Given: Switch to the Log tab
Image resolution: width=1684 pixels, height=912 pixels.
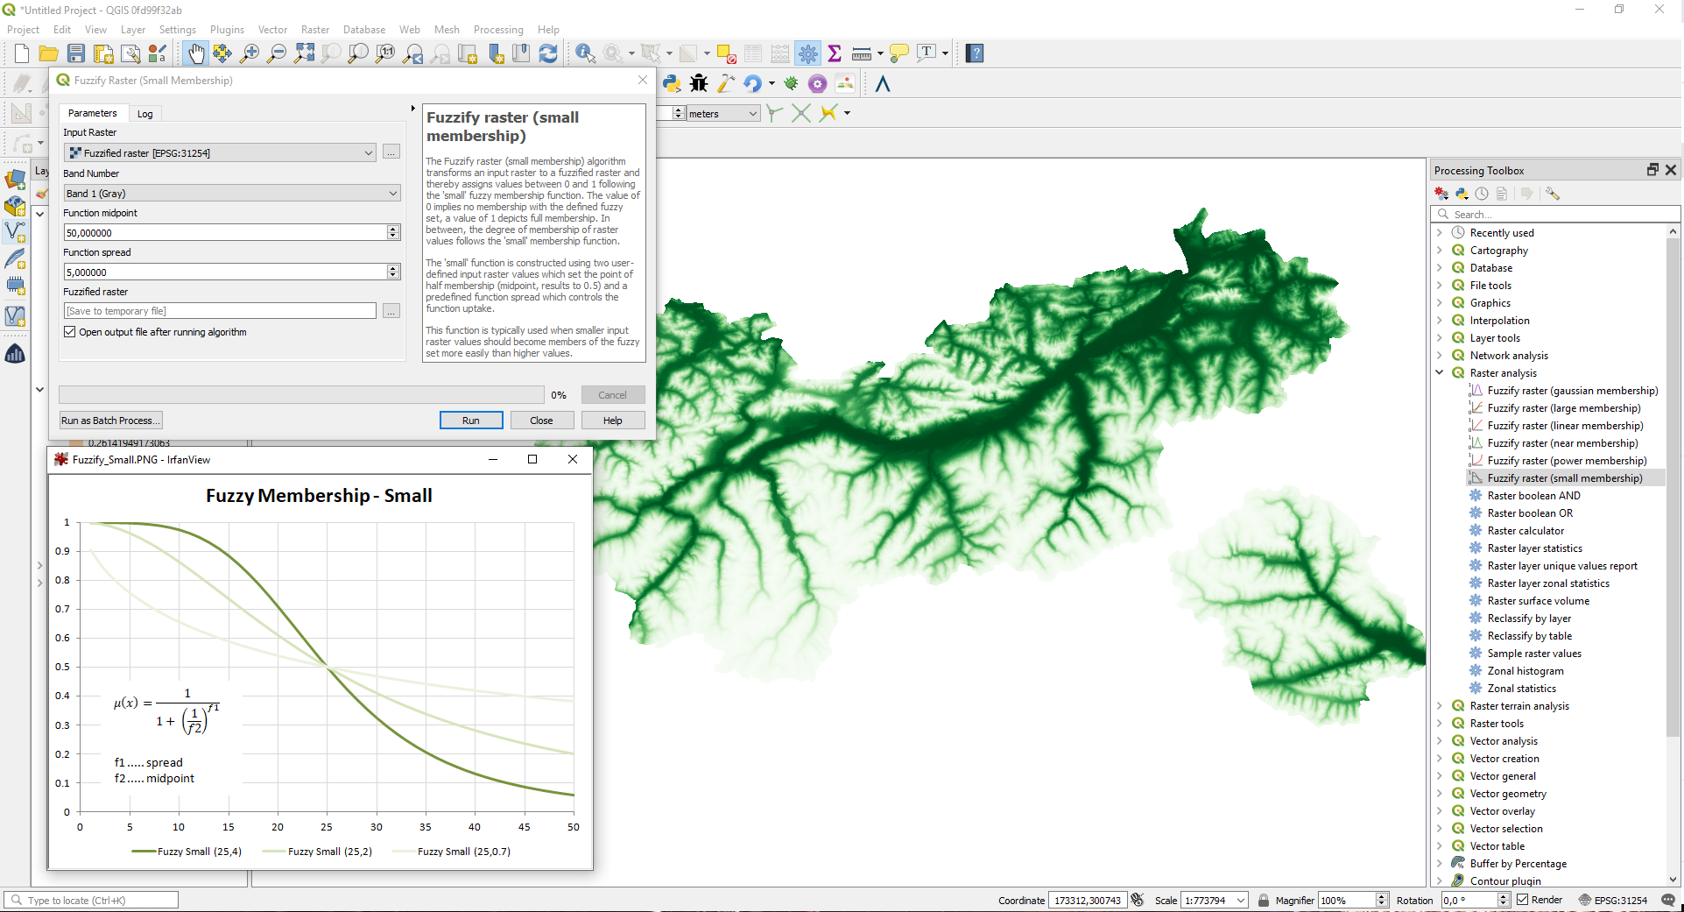Looking at the screenshot, I should click(x=144, y=114).
